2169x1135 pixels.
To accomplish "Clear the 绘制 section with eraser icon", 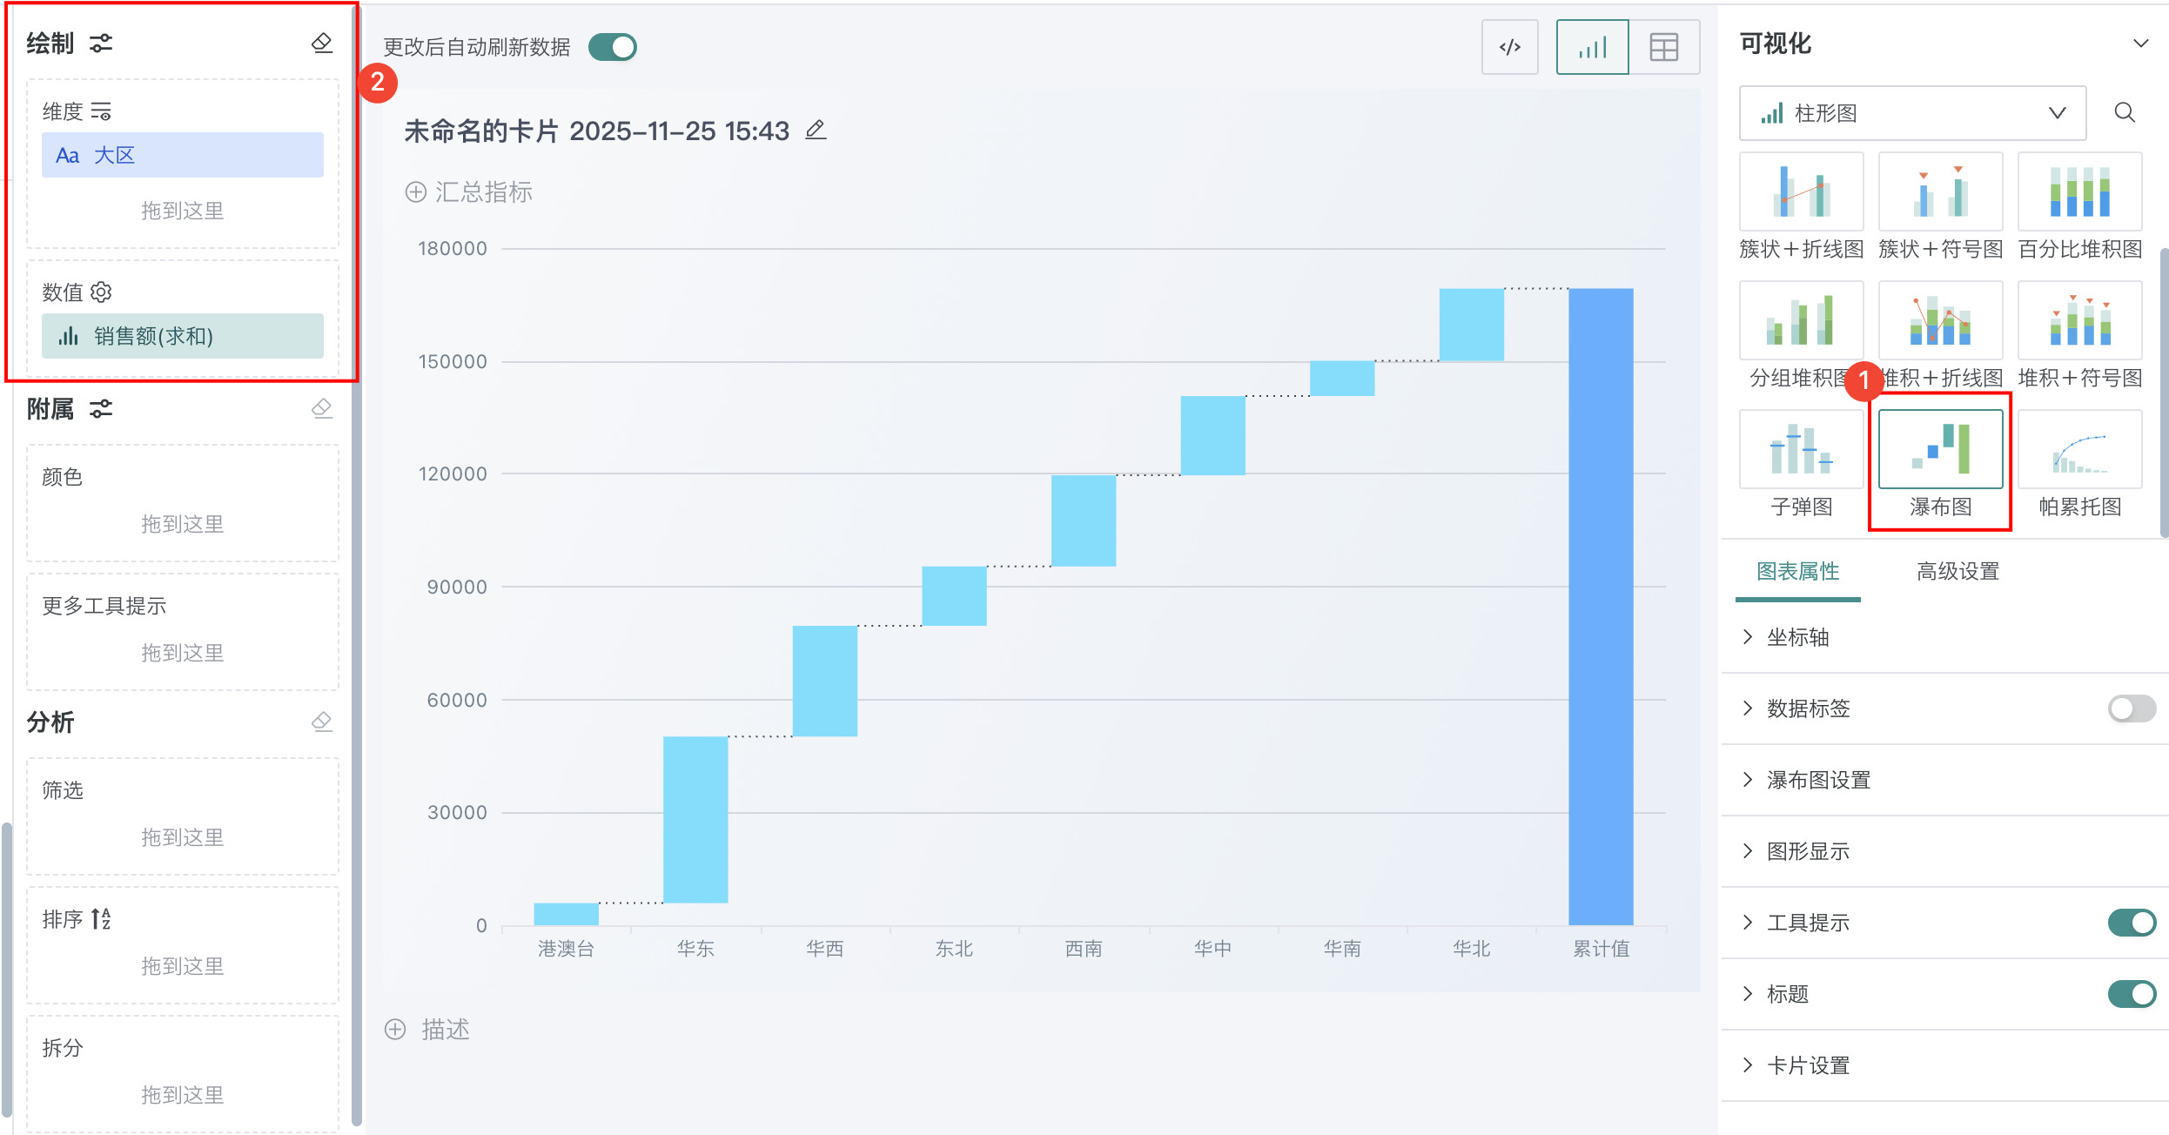I will coord(322,44).
